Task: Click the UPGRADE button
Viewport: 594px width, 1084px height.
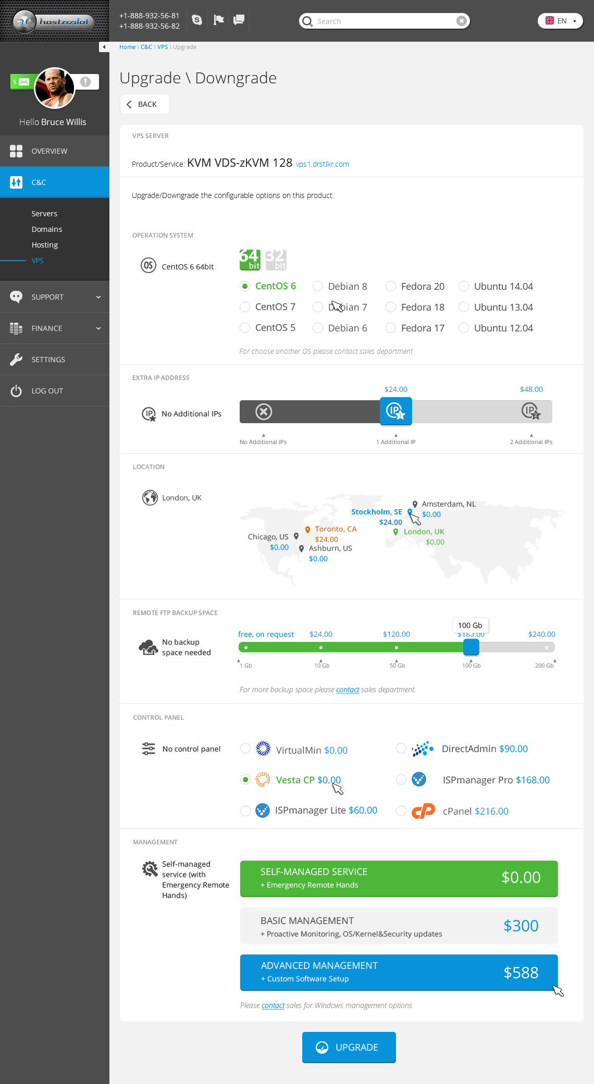Action: [349, 1047]
